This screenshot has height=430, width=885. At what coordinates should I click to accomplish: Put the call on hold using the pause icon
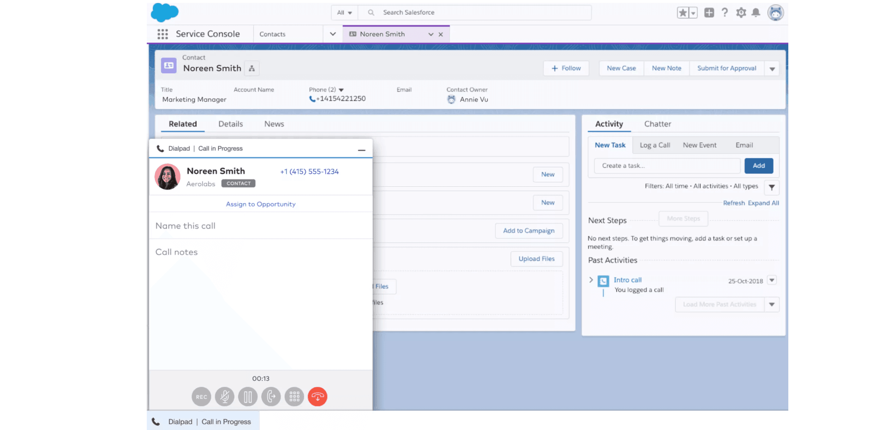coord(248,397)
